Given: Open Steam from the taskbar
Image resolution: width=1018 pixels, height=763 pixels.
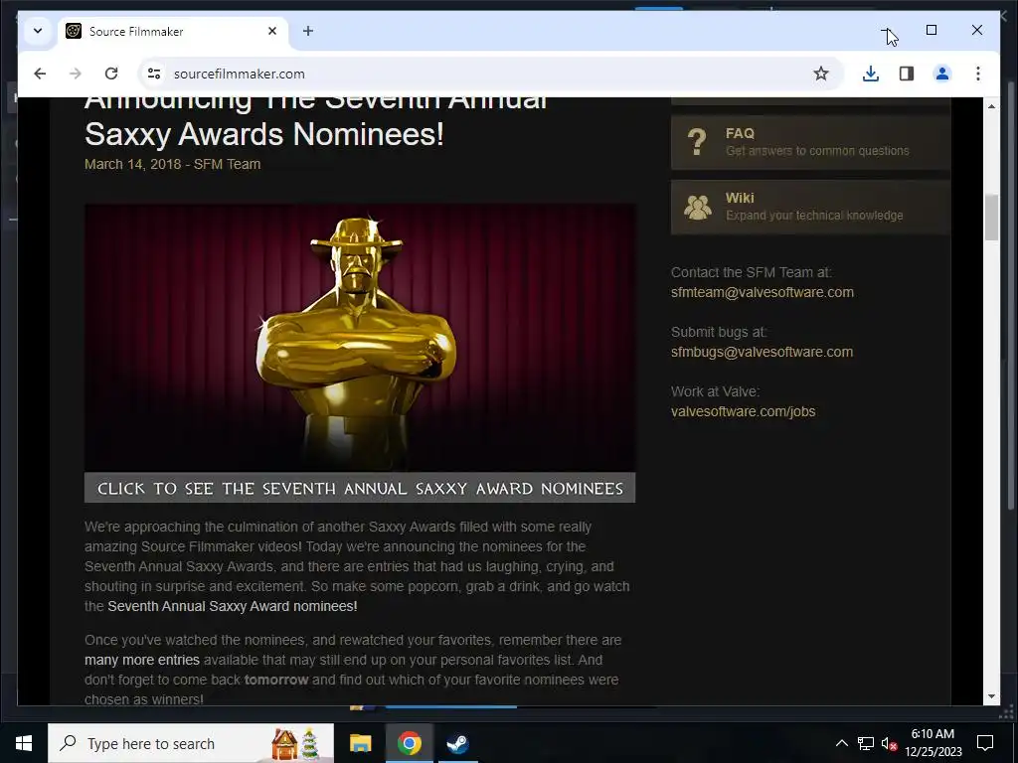Looking at the screenshot, I should pyautogui.click(x=457, y=743).
